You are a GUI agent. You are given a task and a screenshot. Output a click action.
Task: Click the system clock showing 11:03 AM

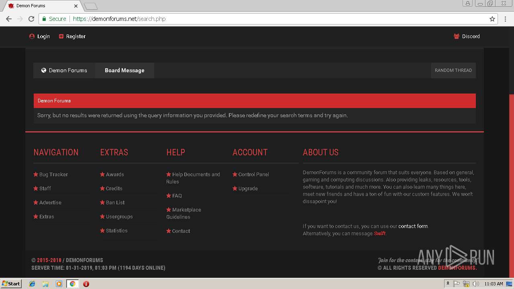(494, 284)
